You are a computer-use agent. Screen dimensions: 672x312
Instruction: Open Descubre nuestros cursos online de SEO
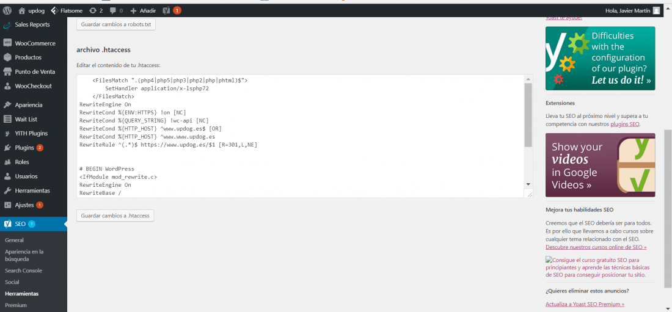click(x=596, y=247)
